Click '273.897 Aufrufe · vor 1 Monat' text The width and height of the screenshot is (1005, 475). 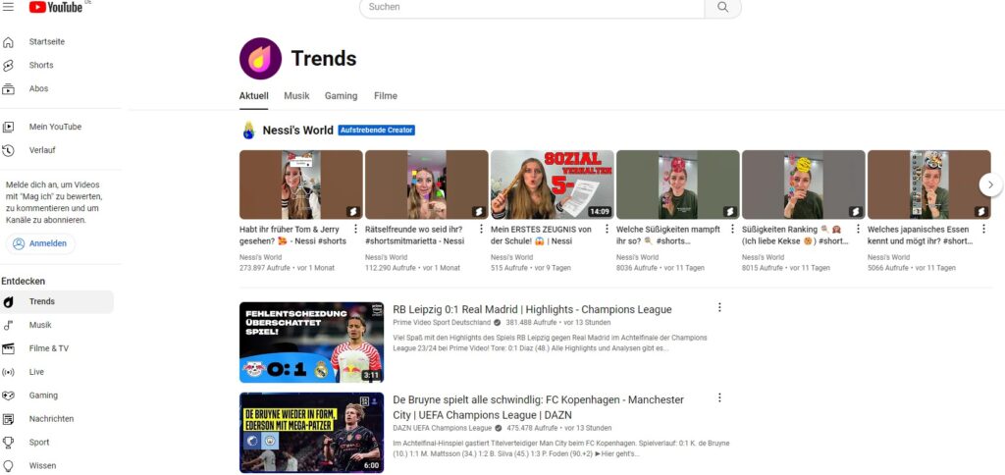coord(288,268)
